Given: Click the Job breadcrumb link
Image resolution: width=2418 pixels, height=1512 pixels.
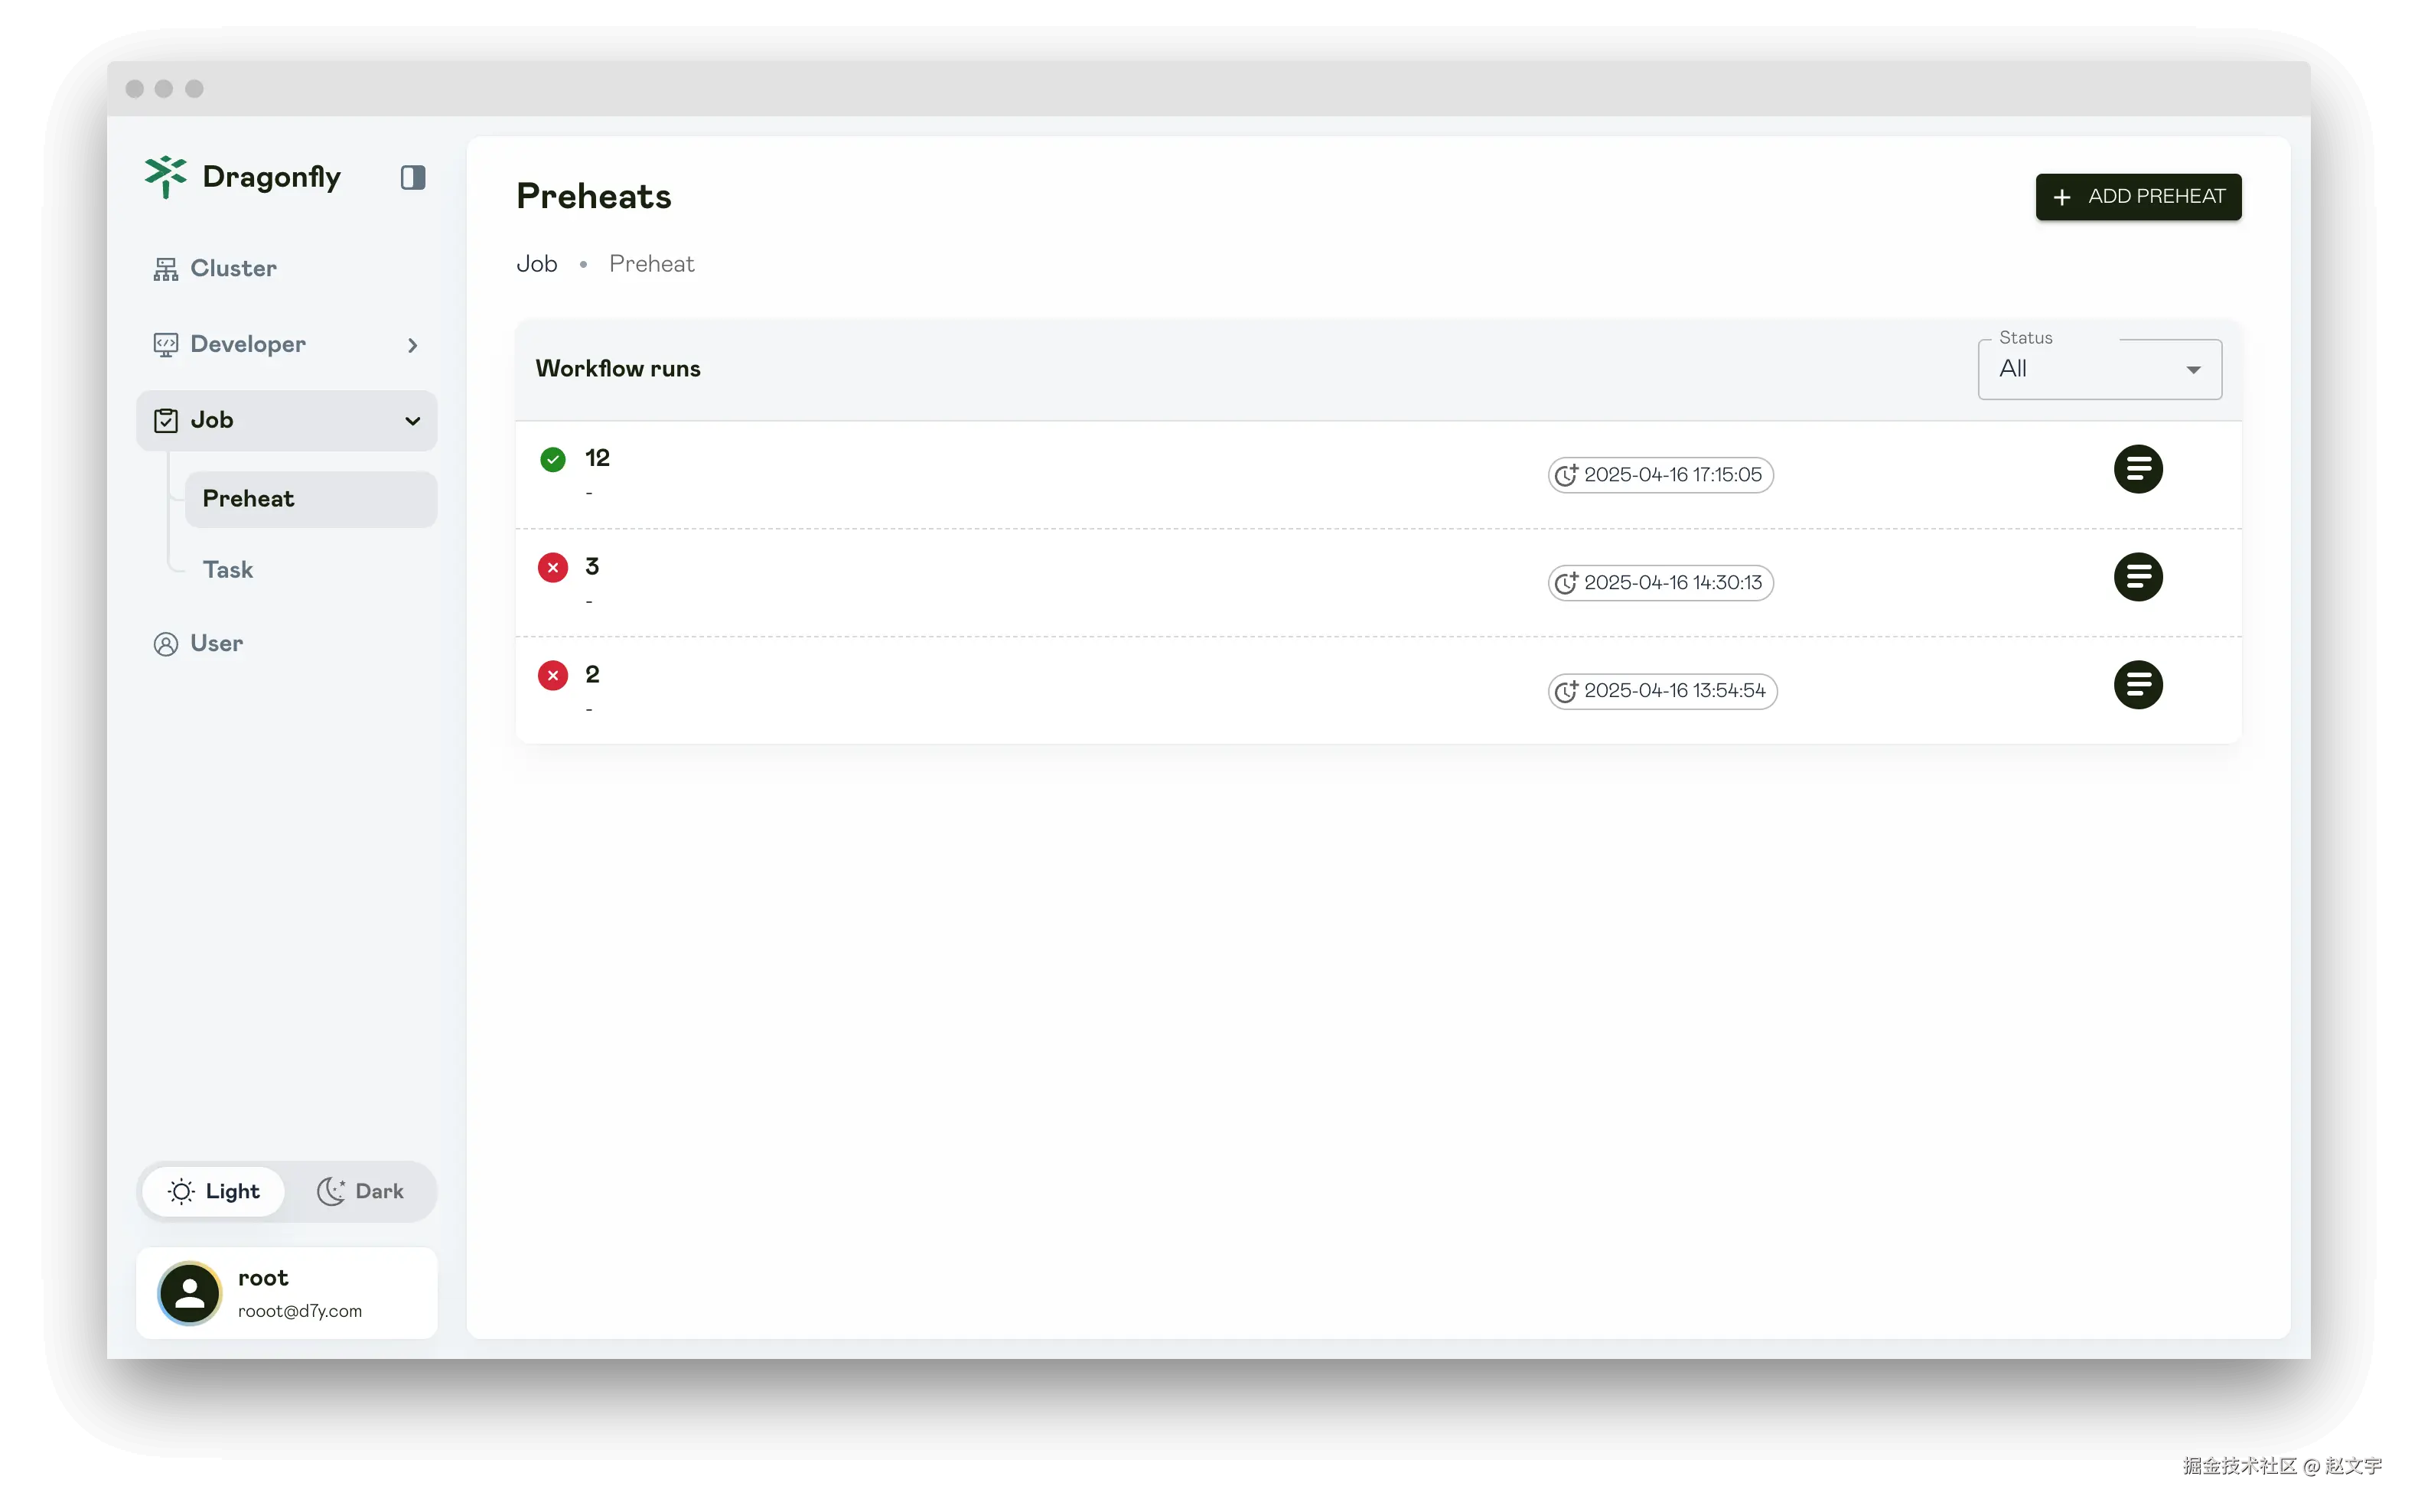Looking at the screenshot, I should pyautogui.click(x=536, y=264).
